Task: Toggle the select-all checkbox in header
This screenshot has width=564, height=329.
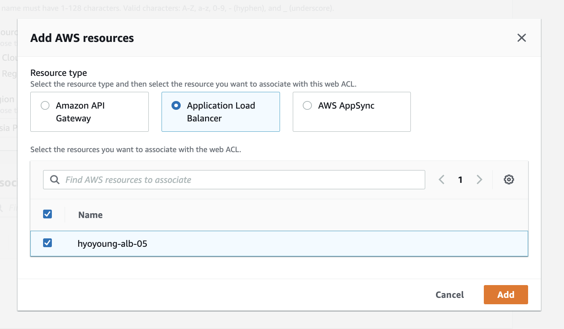Action: coord(47,214)
